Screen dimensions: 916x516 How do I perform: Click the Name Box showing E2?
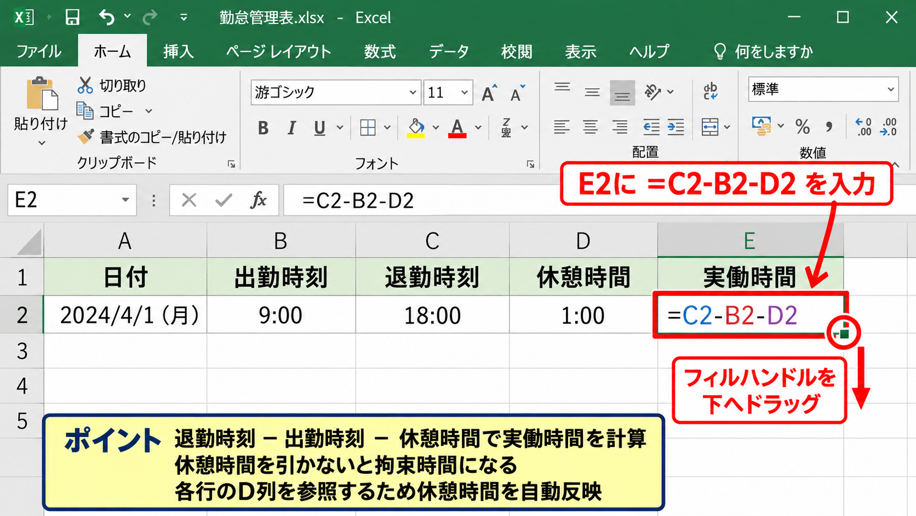[x=72, y=200]
